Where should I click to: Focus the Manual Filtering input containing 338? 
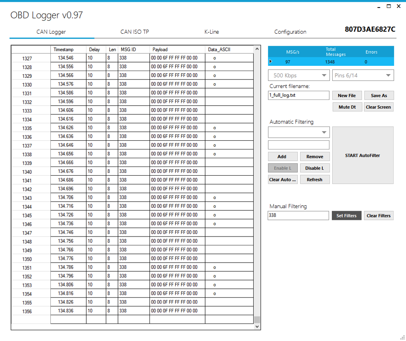tap(298, 215)
